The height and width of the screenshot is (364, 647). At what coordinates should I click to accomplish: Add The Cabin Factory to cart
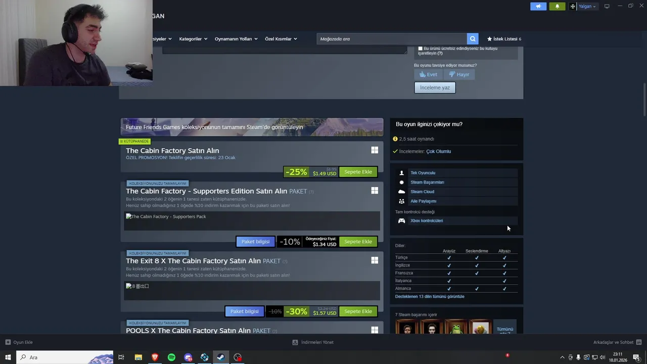tap(358, 172)
